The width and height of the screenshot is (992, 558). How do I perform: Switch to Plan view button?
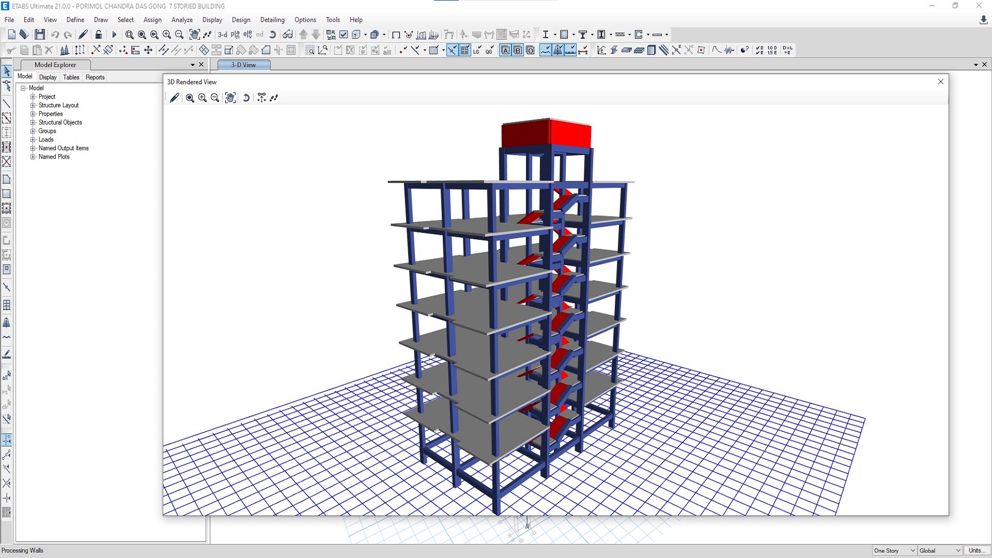pos(235,35)
